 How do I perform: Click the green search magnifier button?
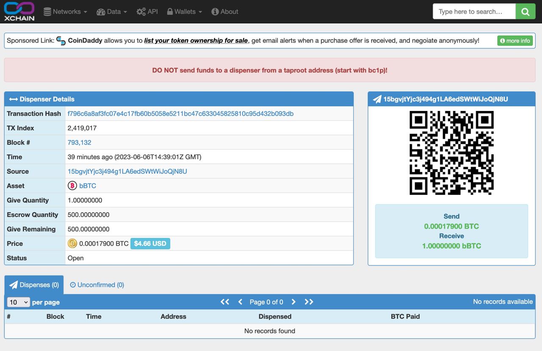click(x=525, y=11)
